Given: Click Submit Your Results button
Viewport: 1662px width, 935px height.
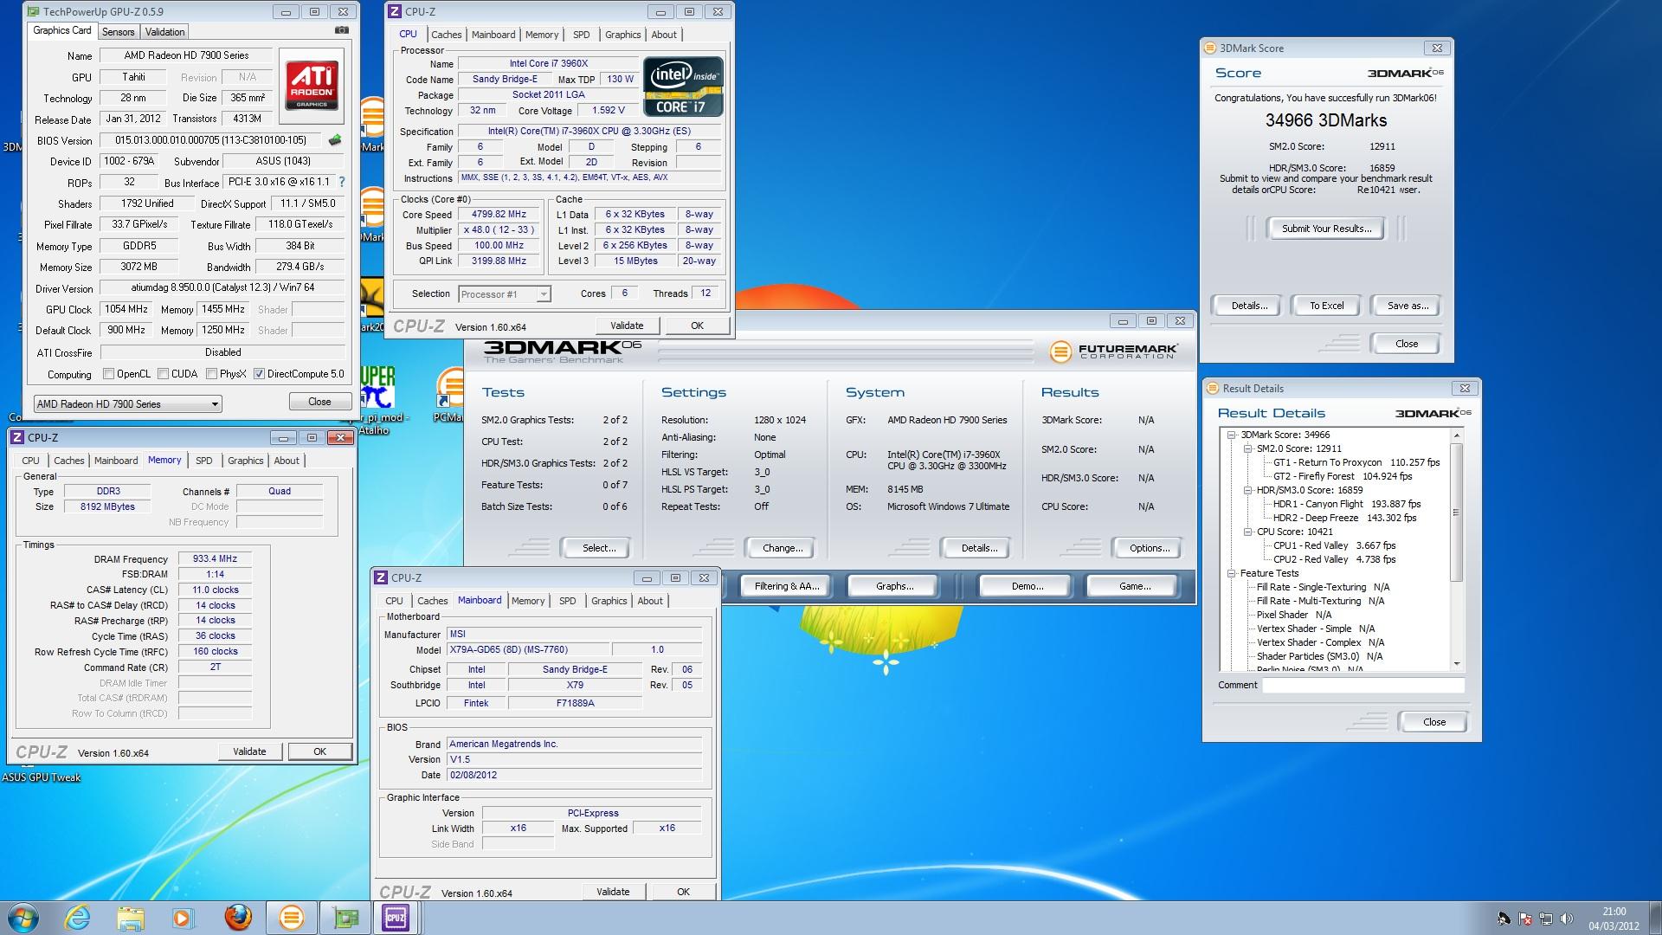Looking at the screenshot, I should coord(1326,229).
